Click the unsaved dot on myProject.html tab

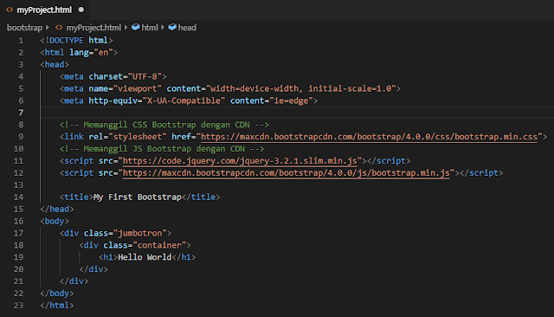(81, 10)
